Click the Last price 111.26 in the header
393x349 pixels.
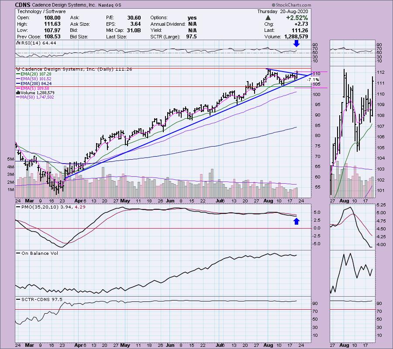point(300,30)
